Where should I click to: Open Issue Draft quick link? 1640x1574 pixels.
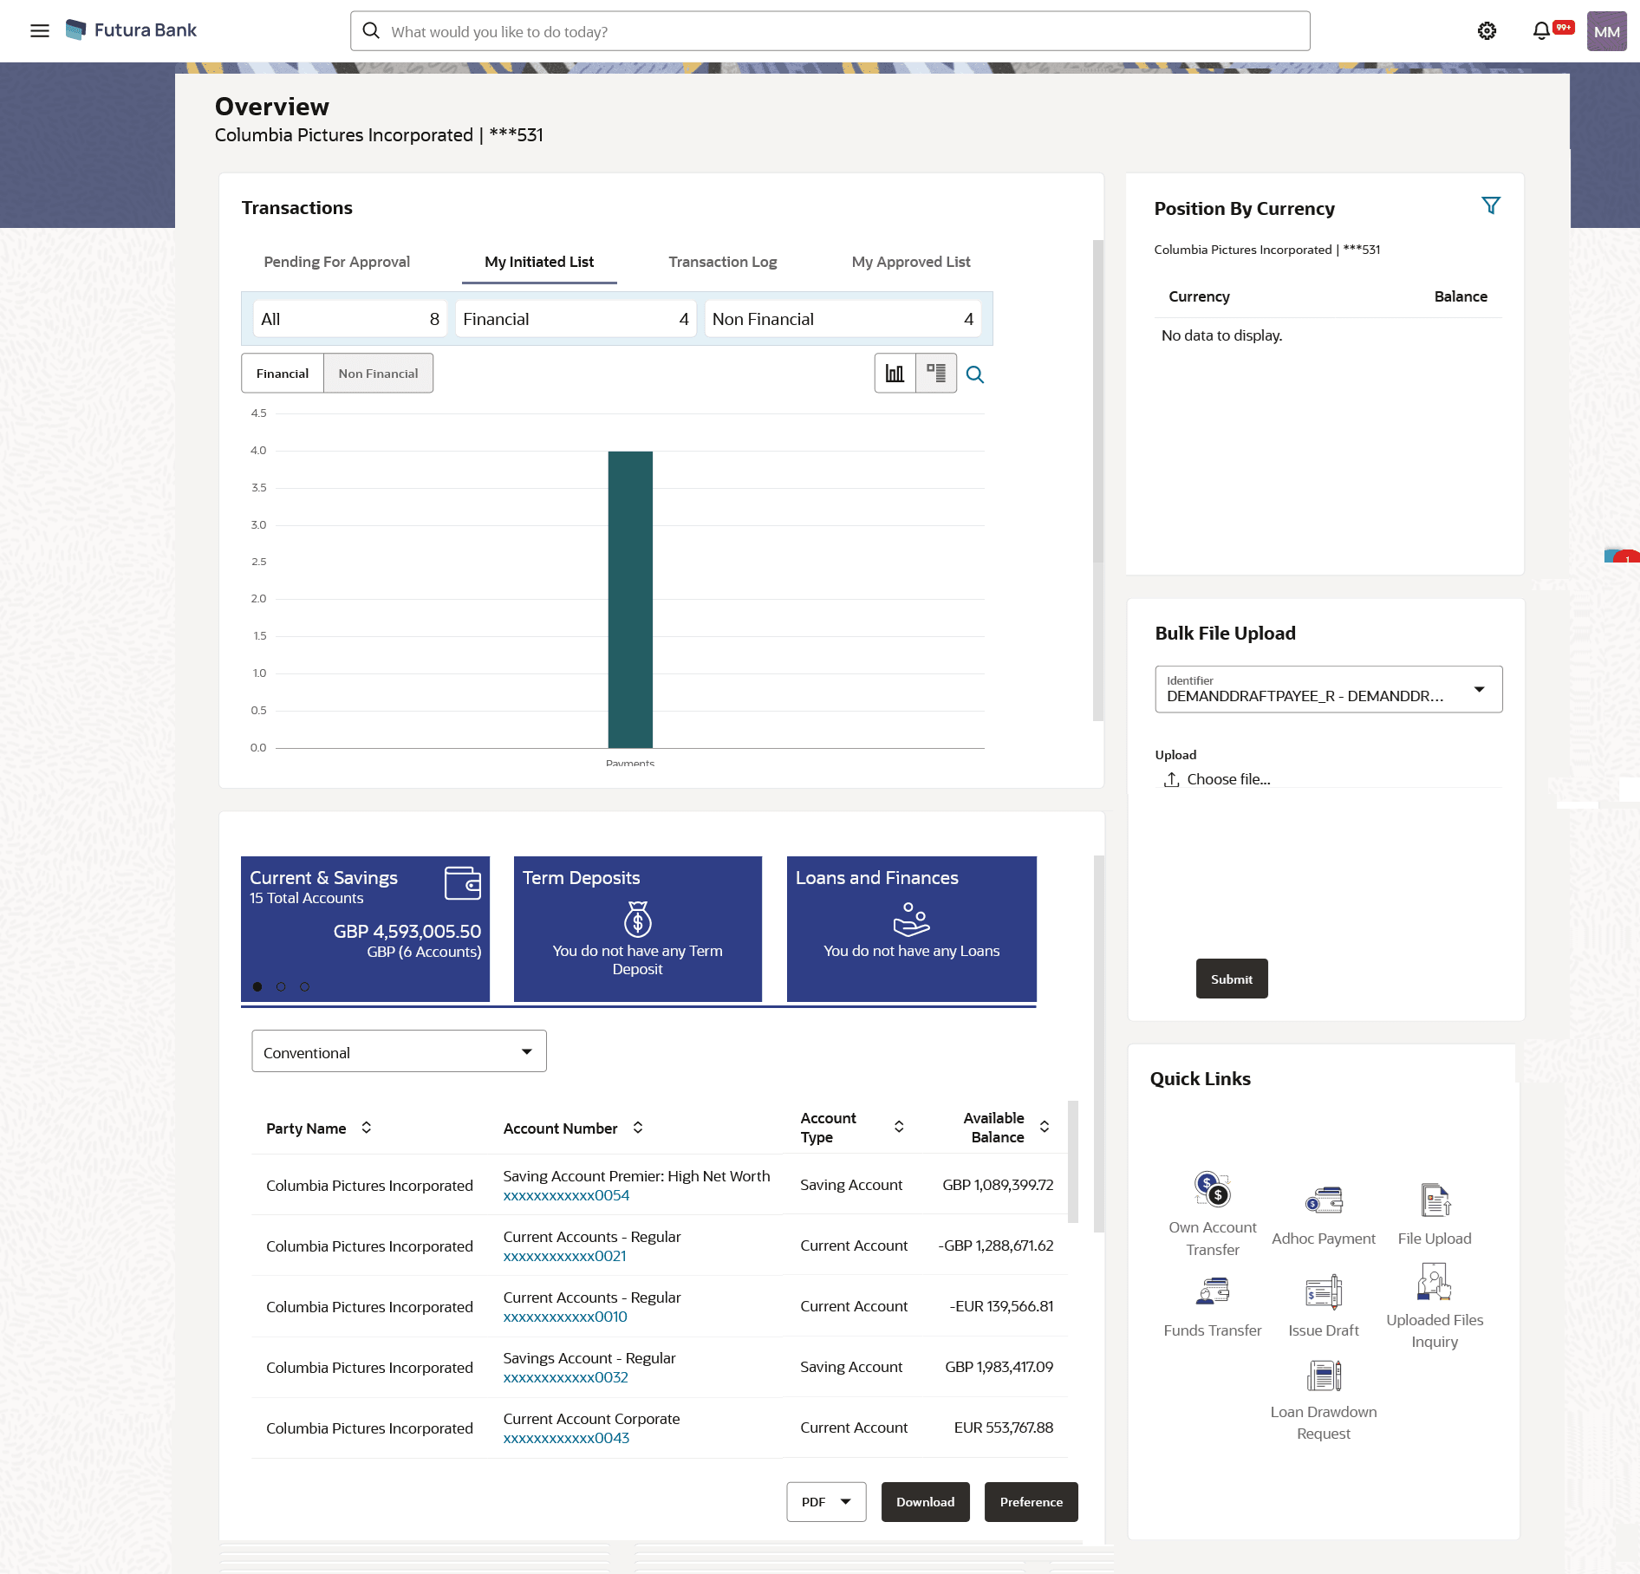point(1324,1306)
